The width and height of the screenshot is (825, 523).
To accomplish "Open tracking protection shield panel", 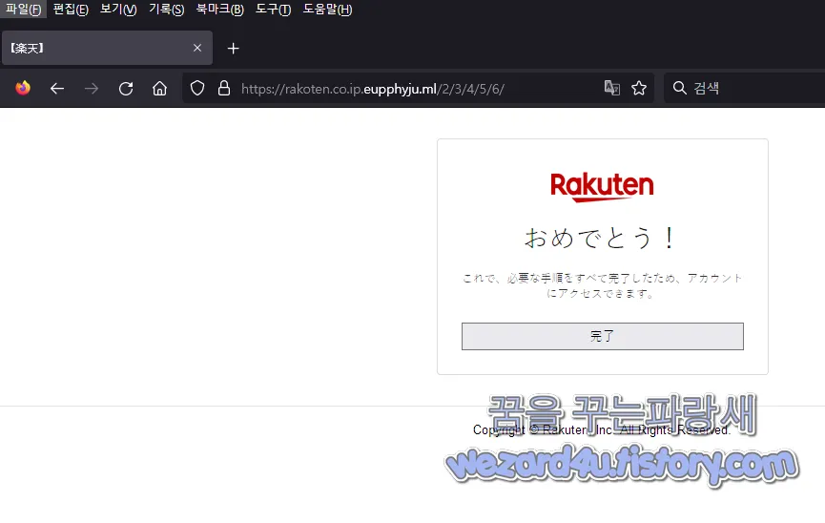I will pos(197,88).
